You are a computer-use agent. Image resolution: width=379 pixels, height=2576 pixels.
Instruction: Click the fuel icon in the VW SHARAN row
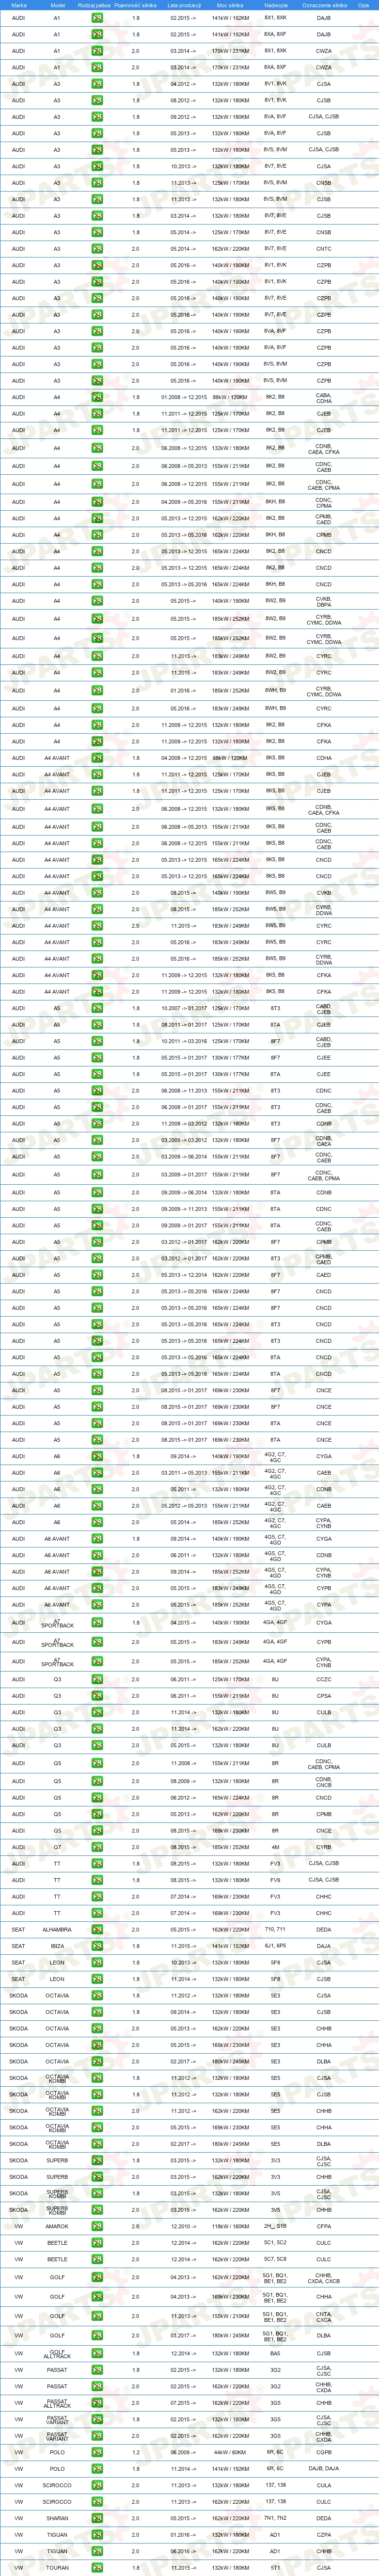97,2518
